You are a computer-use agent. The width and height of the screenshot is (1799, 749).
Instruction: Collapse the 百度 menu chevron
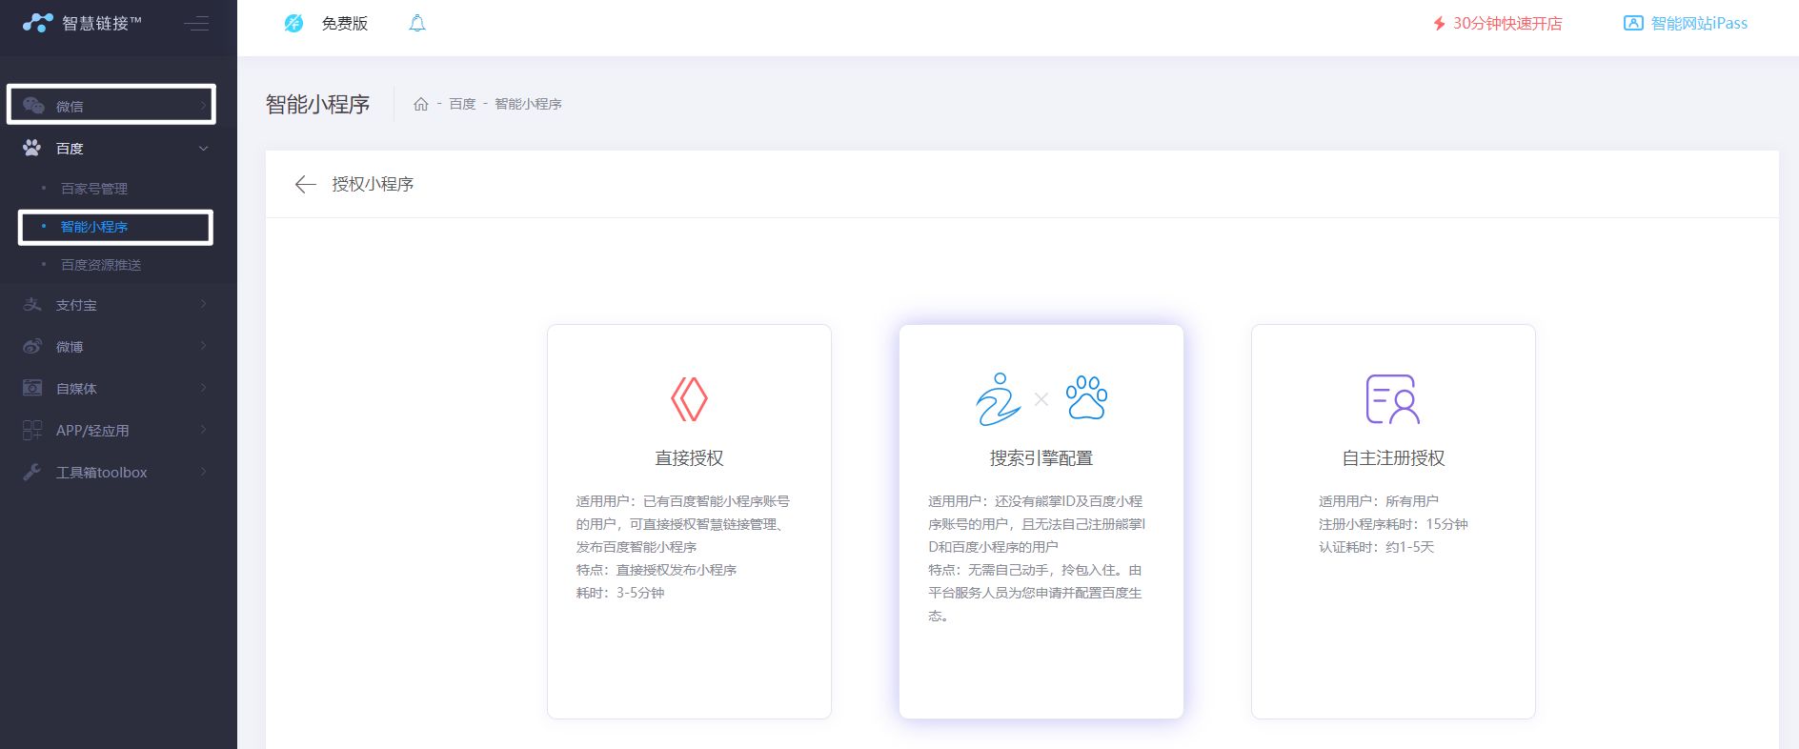coord(203,148)
